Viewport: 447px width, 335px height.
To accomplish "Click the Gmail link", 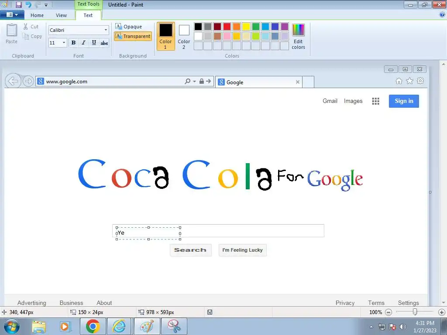I will coord(330,101).
